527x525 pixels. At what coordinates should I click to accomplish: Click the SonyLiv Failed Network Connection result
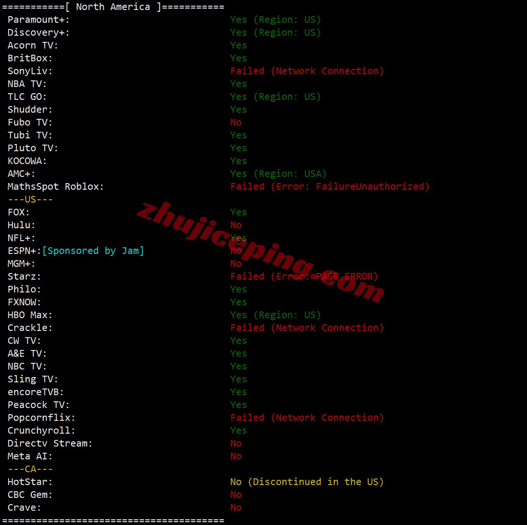click(x=307, y=71)
